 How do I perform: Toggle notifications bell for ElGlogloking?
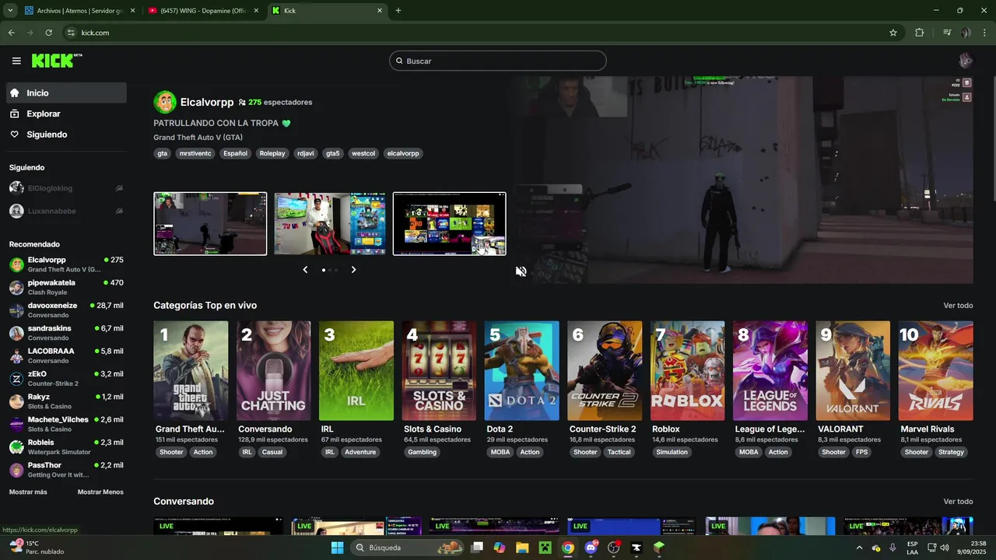tap(119, 188)
